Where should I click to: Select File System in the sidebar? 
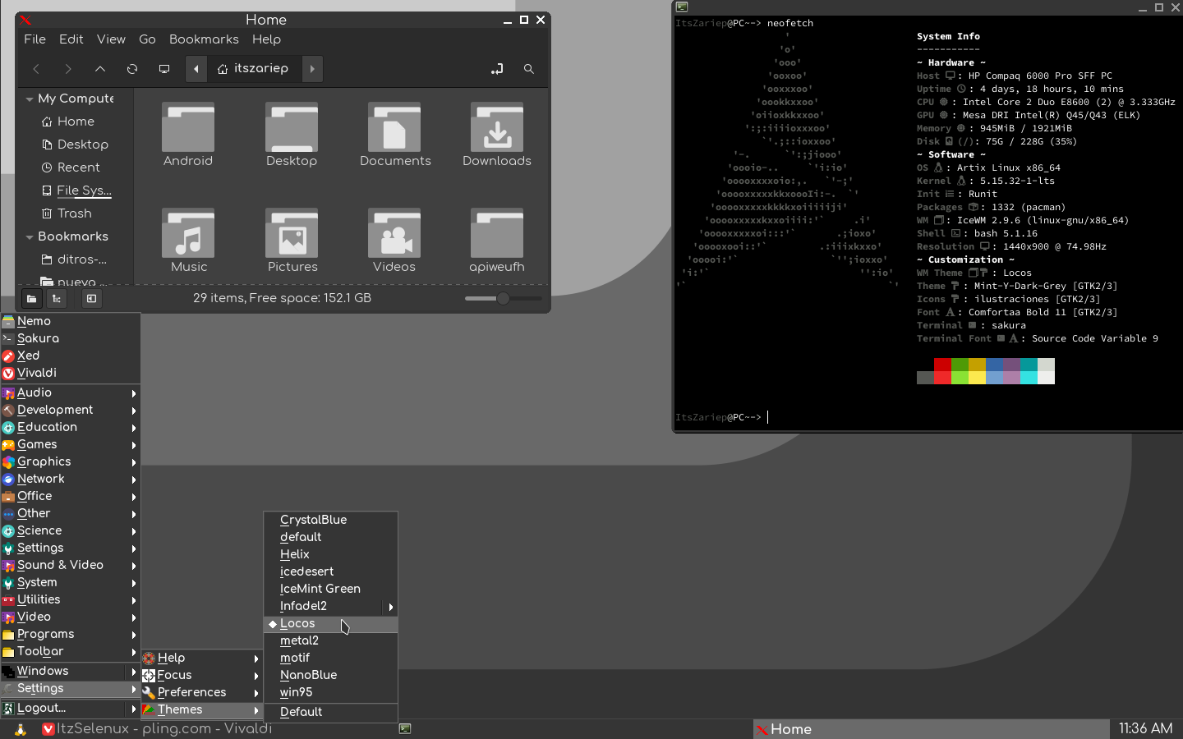pyautogui.click(x=84, y=190)
